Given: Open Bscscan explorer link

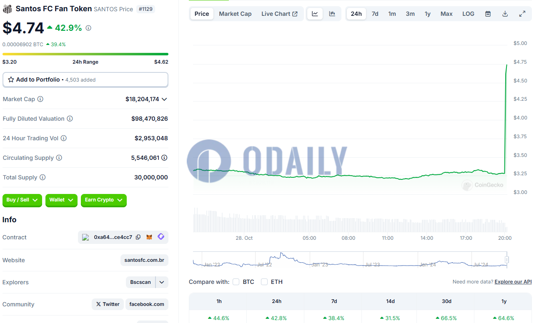Looking at the screenshot, I should pos(140,282).
